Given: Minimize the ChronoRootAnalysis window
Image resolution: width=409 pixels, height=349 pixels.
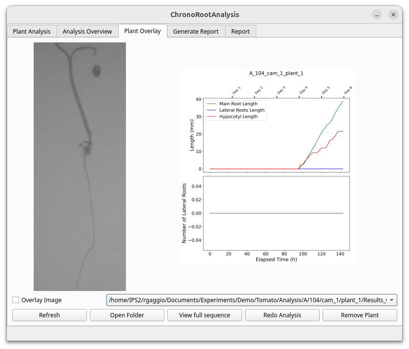Looking at the screenshot, I should [376, 15].
